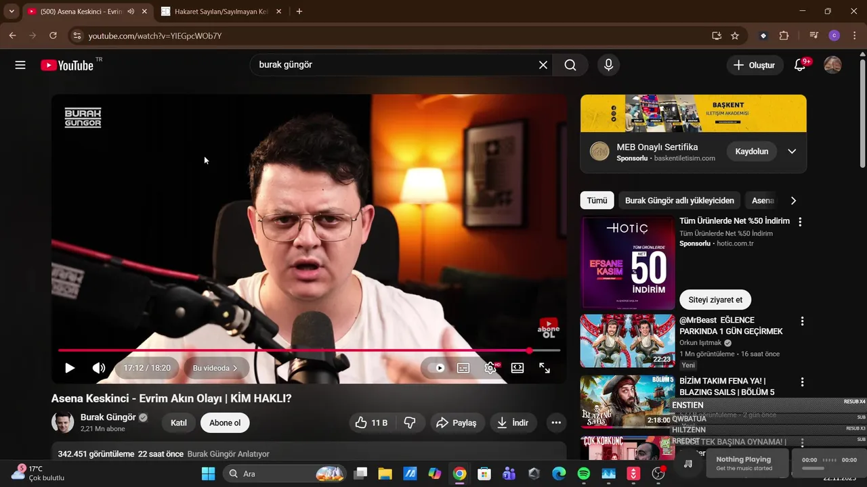Click the Oluştur create button

click(755, 65)
